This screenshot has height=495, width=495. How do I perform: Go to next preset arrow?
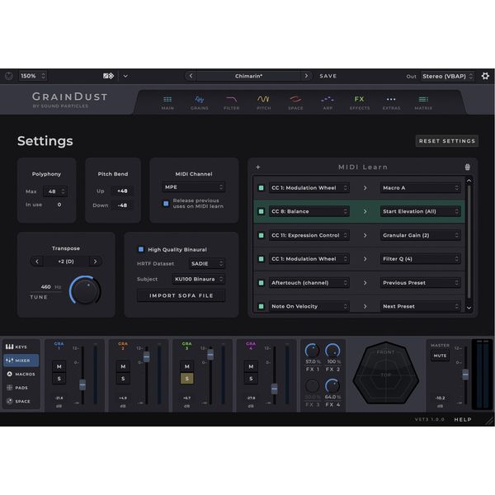pos(306,76)
